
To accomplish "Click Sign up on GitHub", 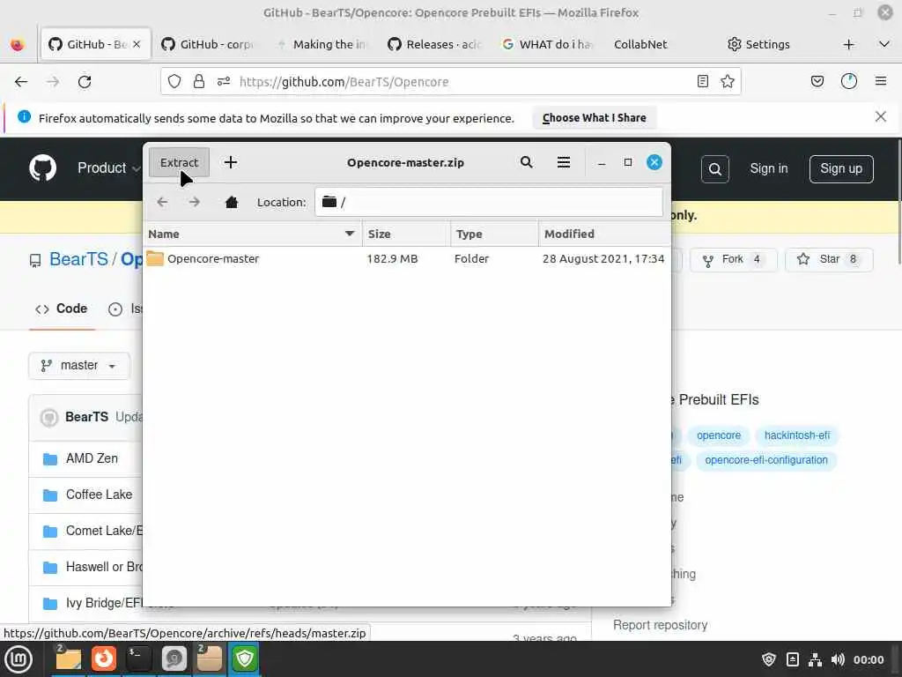I will (841, 168).
